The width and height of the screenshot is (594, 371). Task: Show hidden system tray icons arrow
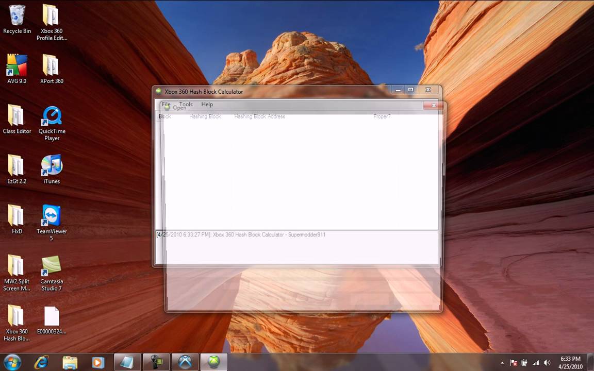(502, 363)
